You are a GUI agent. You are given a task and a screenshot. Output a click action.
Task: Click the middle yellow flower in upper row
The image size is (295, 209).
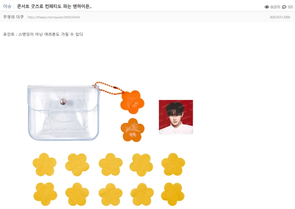pyautogui.click(x=111, y=164)
